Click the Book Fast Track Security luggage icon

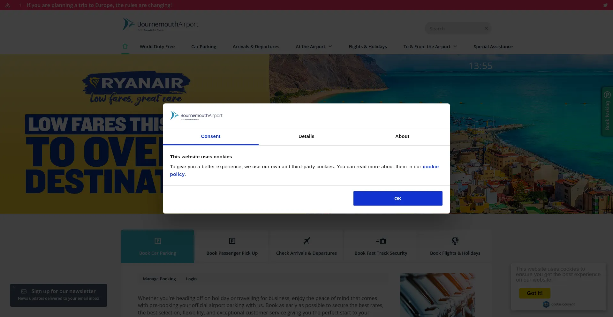[381, 241]
